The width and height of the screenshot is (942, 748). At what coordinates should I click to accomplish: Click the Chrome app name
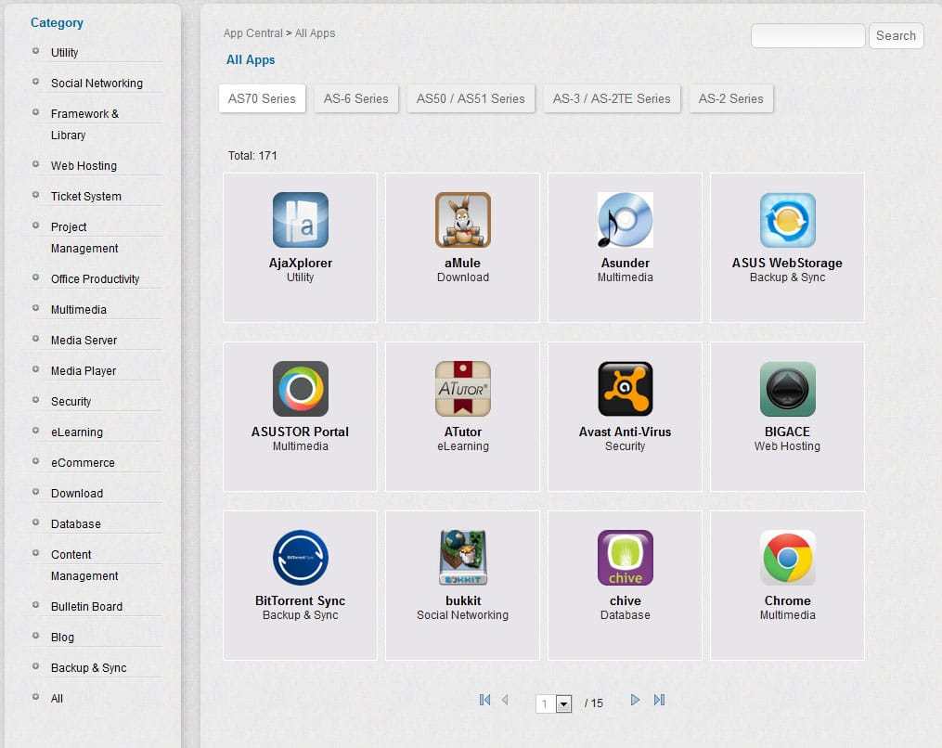(788, 600)
